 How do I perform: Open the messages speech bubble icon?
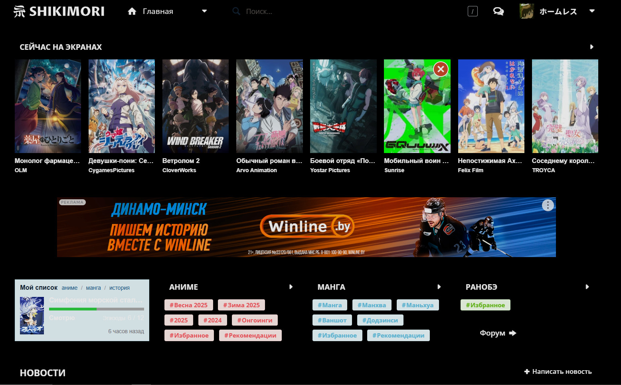498,12
